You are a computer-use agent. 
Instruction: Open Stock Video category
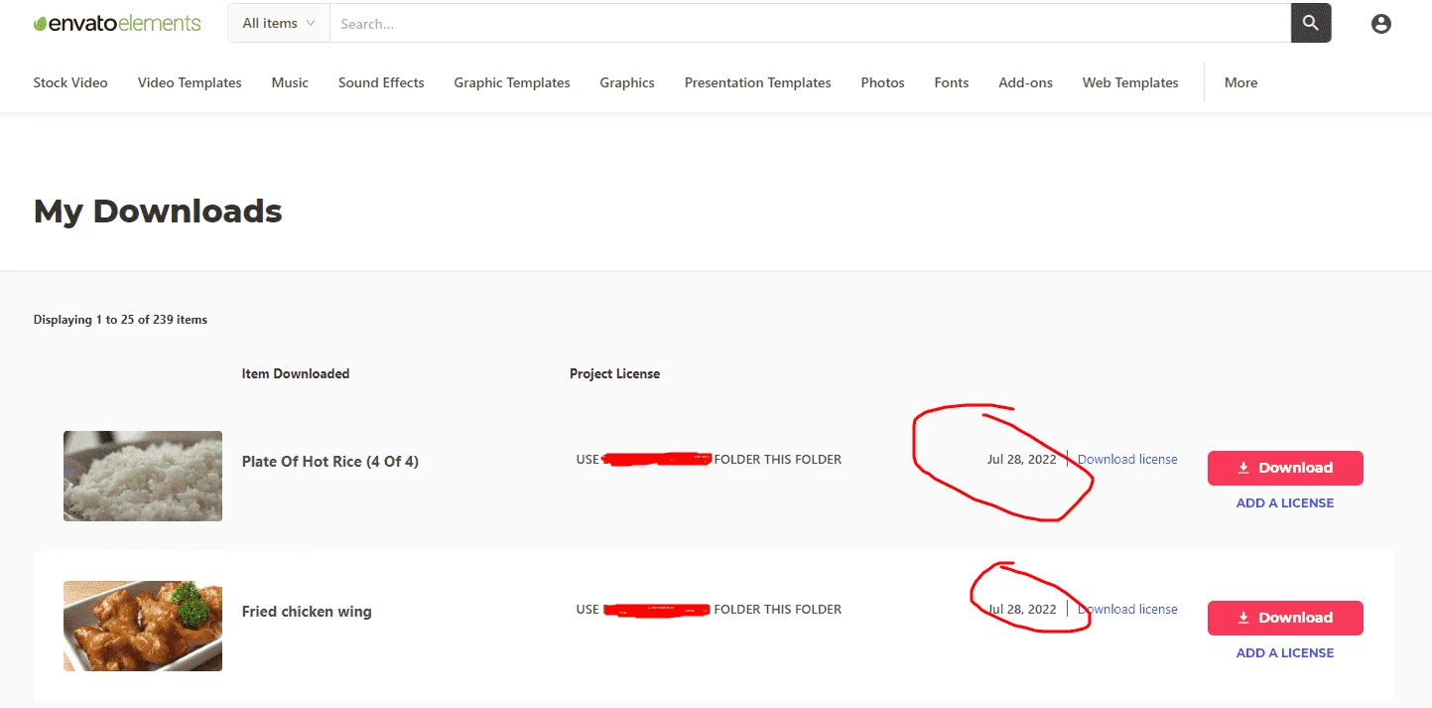(x=70, y=82)
